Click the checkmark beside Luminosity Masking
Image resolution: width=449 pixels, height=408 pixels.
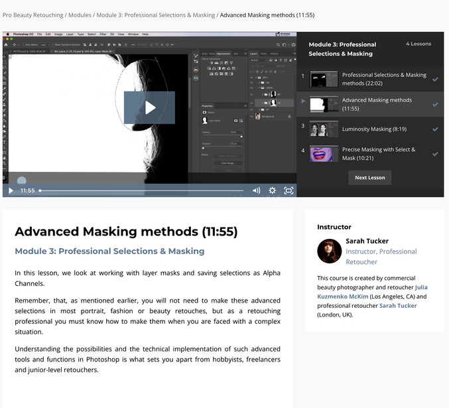[x=435, y=129]
